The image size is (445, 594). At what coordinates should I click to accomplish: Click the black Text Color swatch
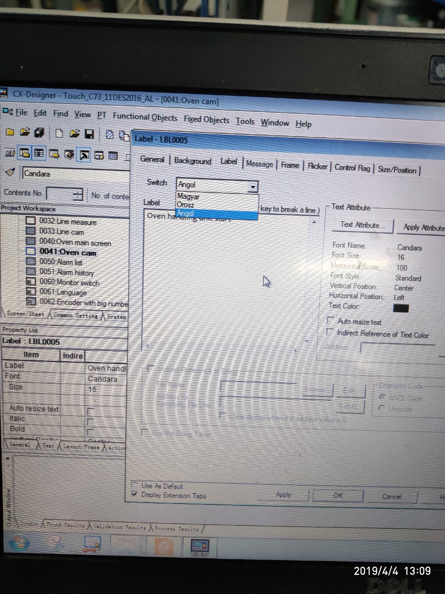click(400, 308)
